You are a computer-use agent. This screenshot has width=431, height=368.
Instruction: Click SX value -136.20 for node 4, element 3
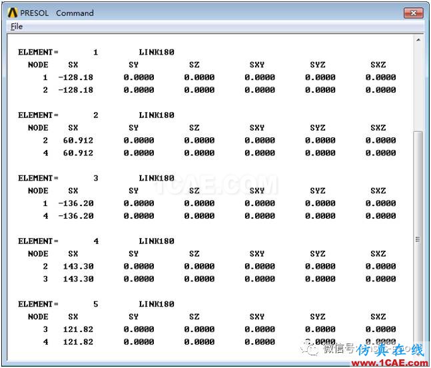(76, 216)
